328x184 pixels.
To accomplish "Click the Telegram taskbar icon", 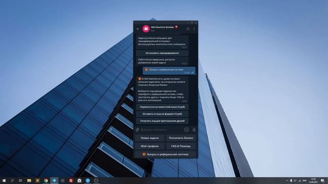I will click(x=54, y=180).
